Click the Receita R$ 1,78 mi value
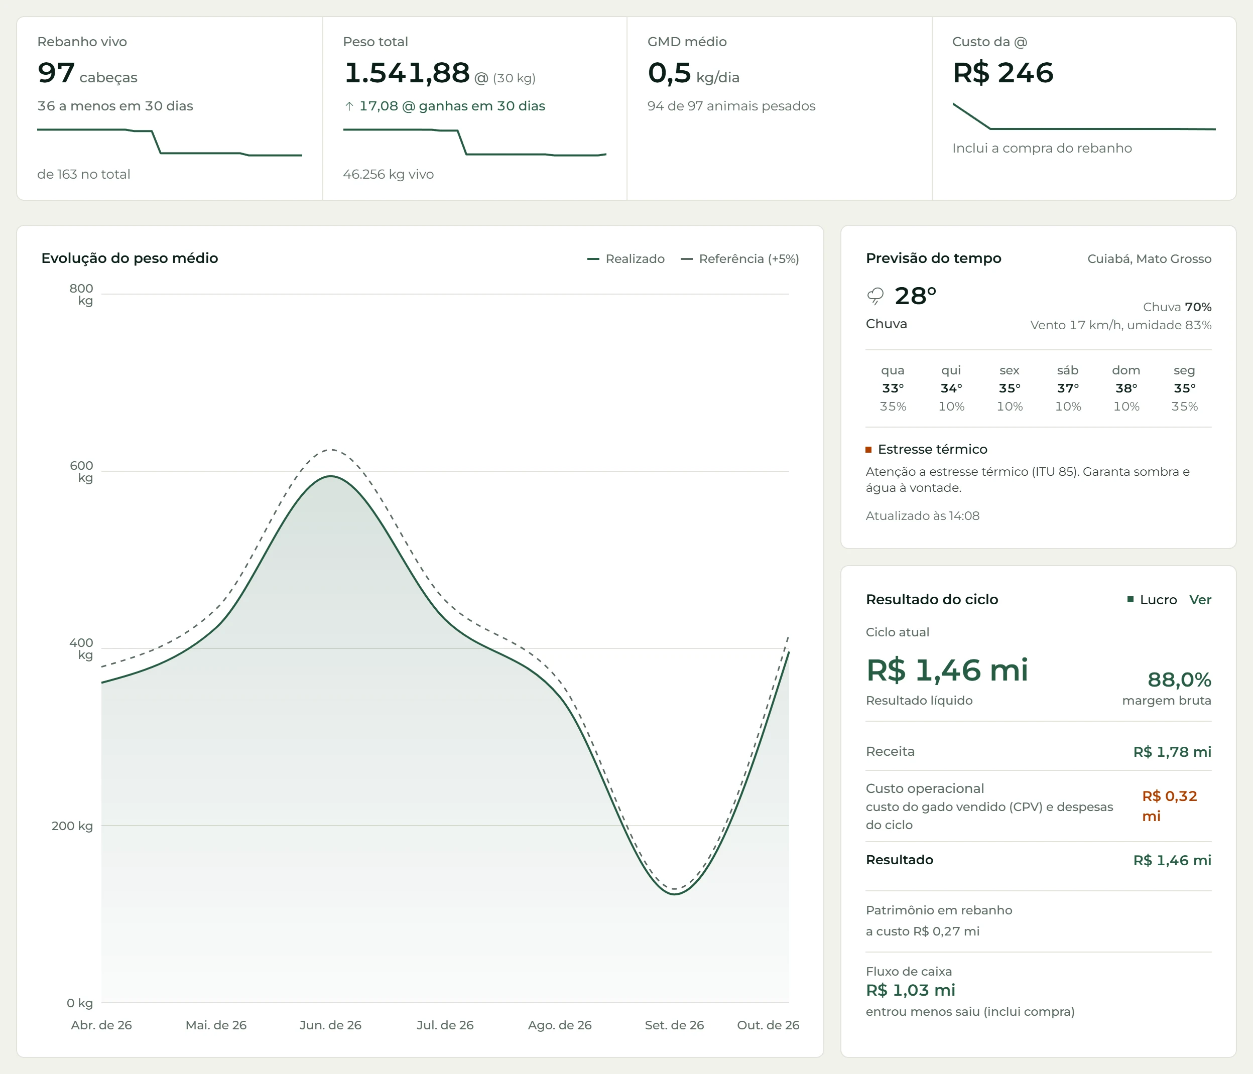 pos(1172,752)
